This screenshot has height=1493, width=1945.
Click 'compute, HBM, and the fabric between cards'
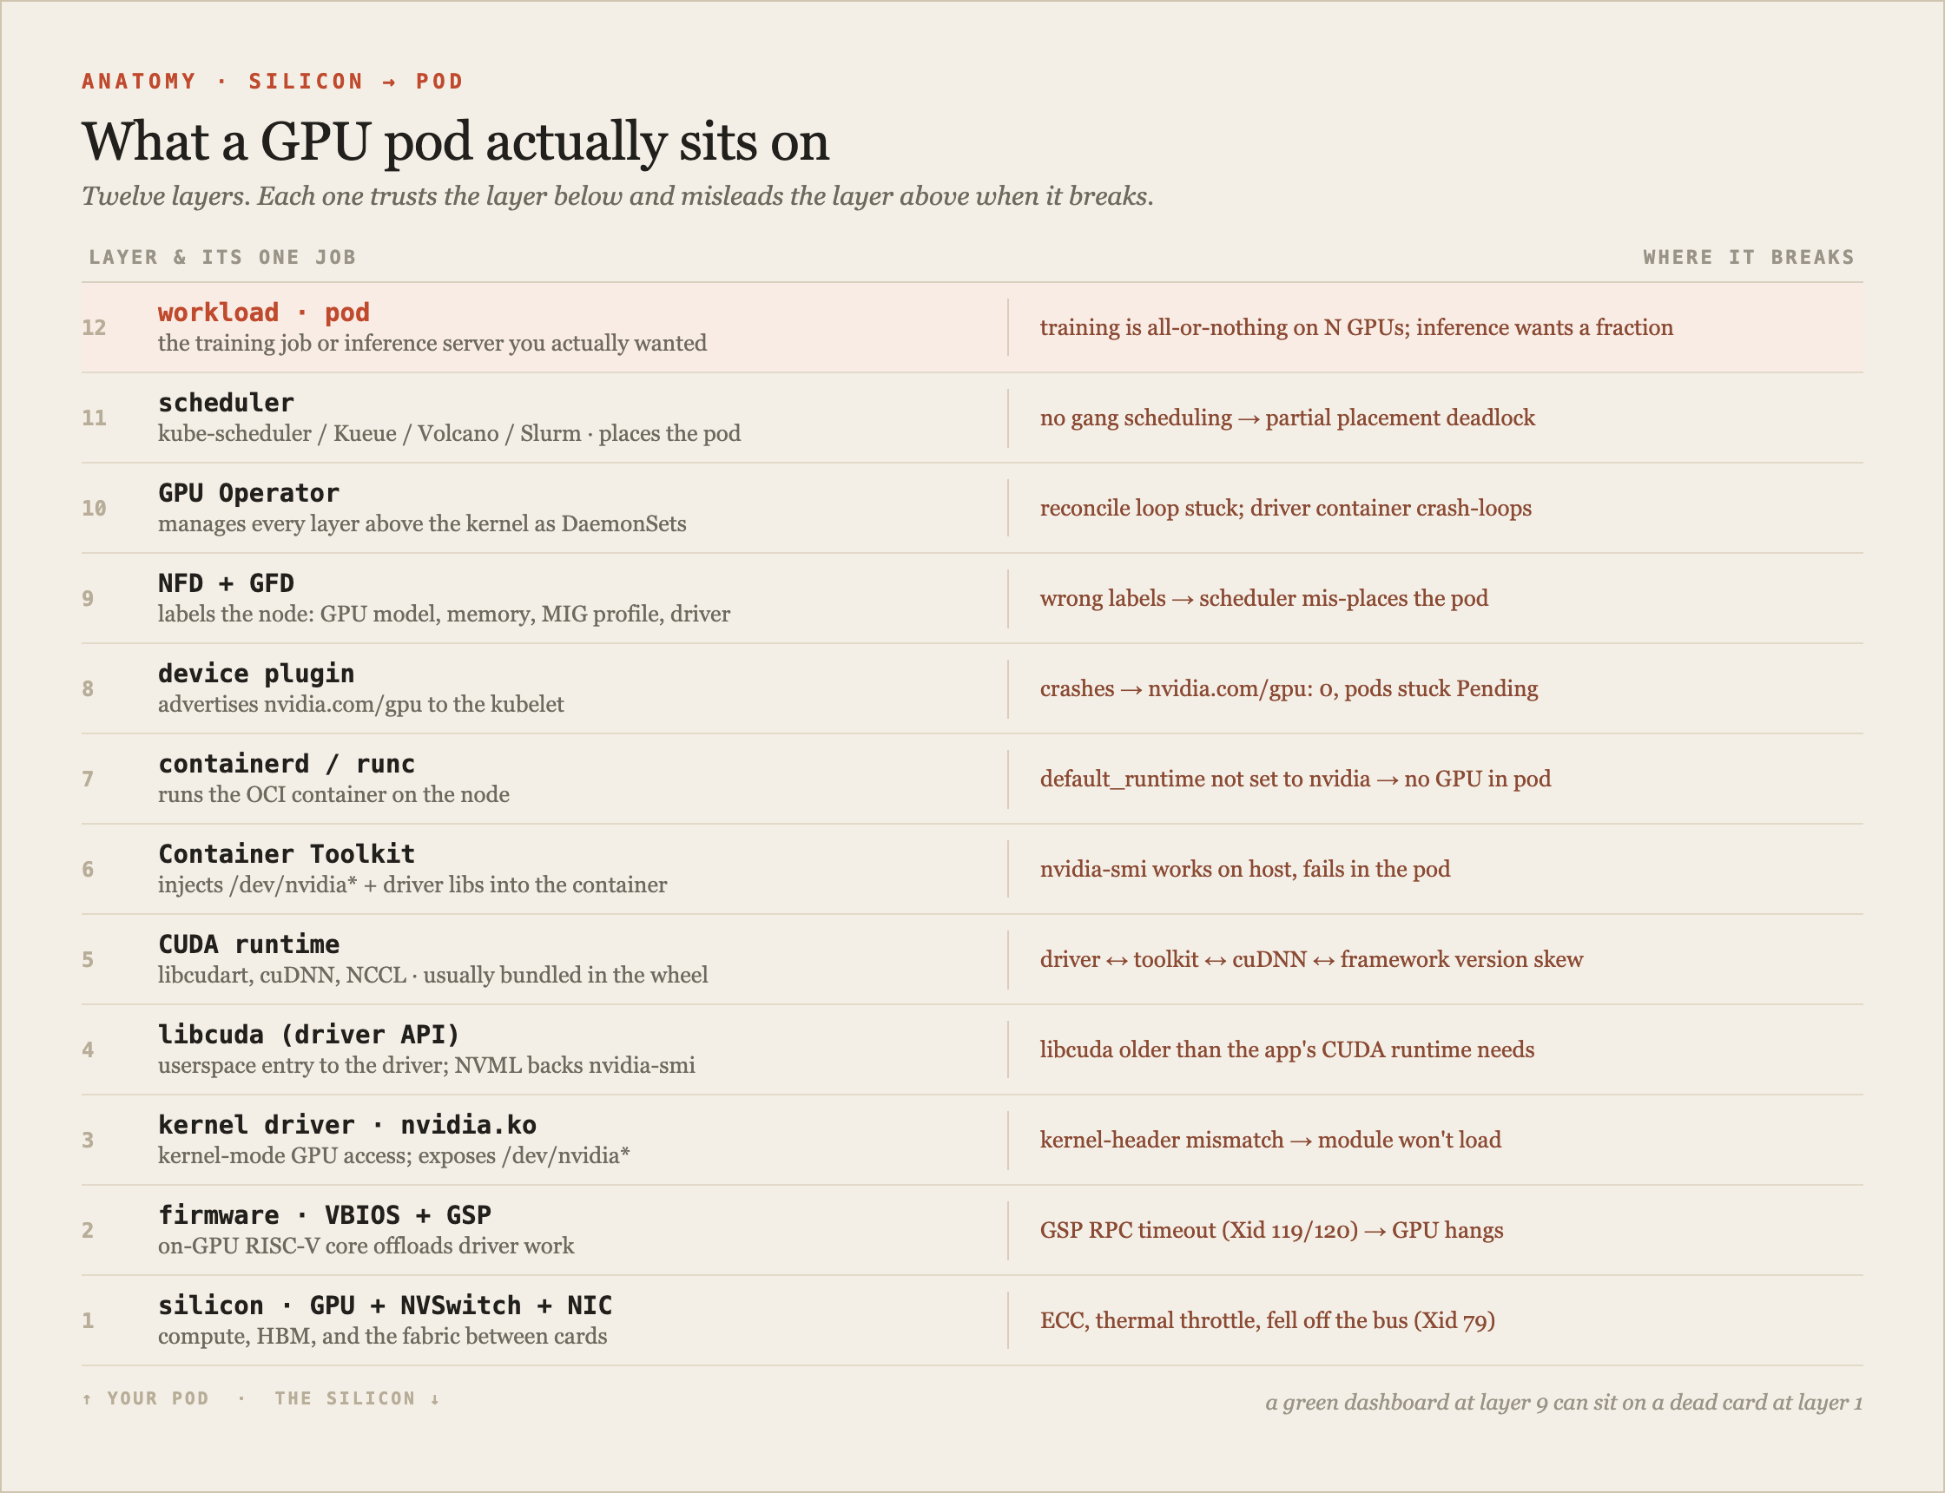click(382, 1336)
